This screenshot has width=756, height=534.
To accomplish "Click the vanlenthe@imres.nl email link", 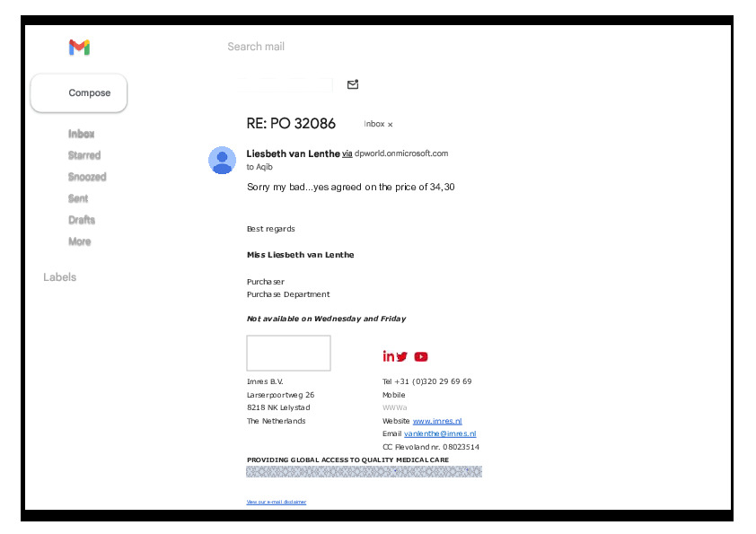I will (x=440, y=433).
